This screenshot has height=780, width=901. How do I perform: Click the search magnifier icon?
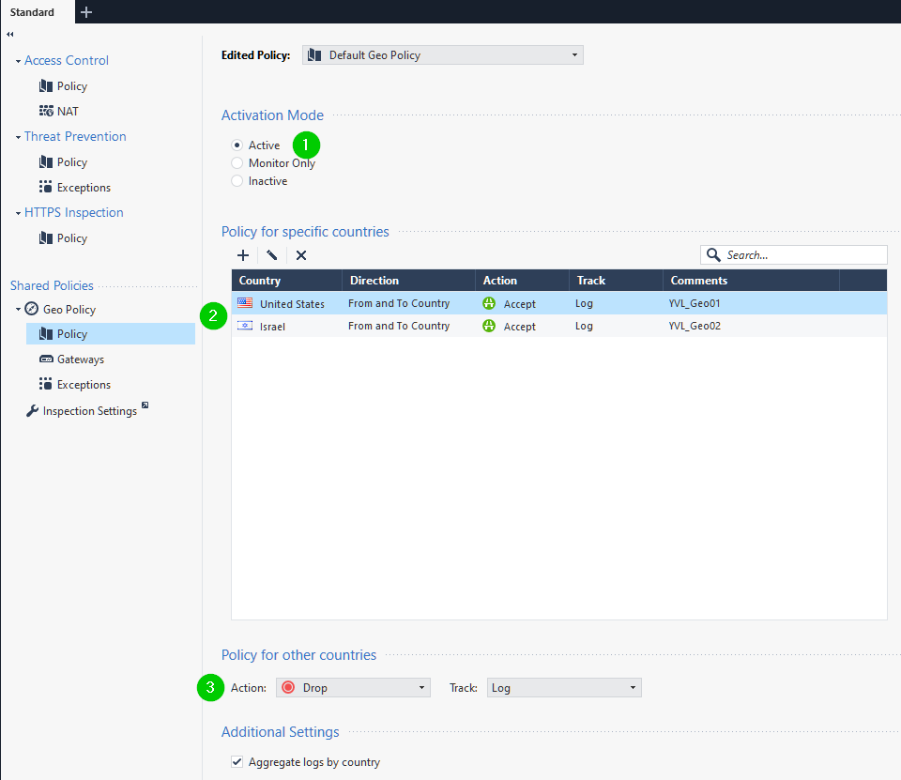click(713, 254)
